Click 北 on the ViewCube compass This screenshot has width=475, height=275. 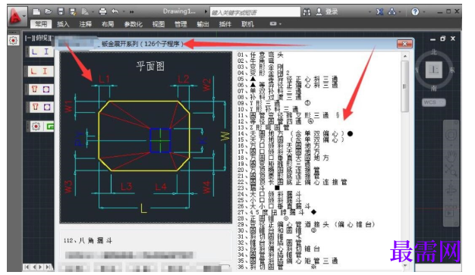click(434, 52)
